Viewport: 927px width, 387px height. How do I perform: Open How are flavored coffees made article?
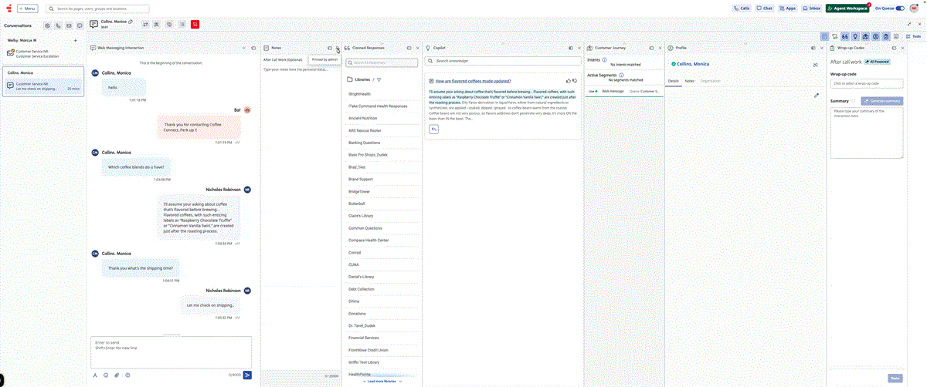pos(473,81)
